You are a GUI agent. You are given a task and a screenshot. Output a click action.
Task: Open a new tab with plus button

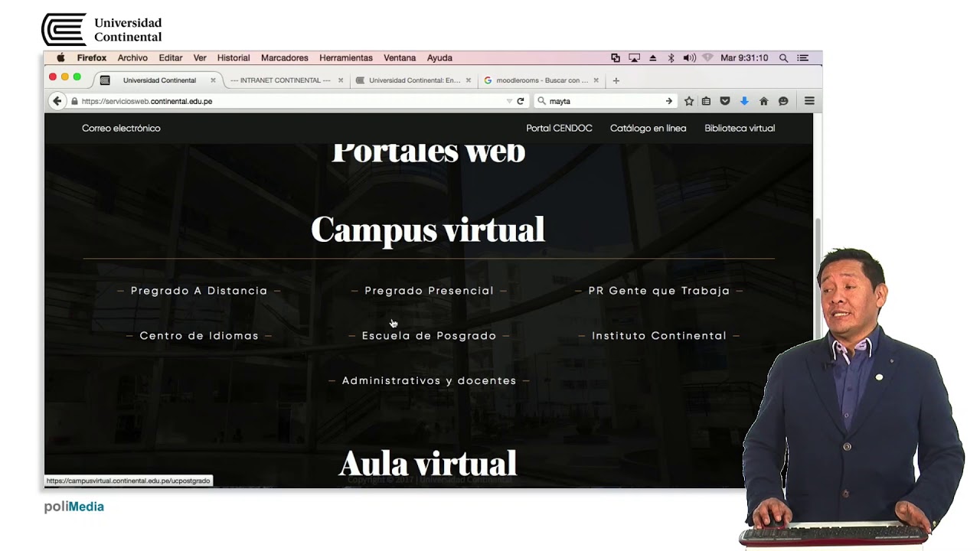click(x=616, y=80)
